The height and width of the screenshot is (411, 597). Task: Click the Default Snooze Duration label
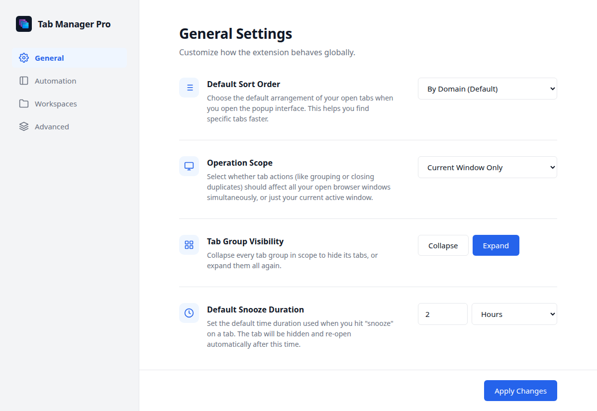pyautogui.click(x=256, y=309)
